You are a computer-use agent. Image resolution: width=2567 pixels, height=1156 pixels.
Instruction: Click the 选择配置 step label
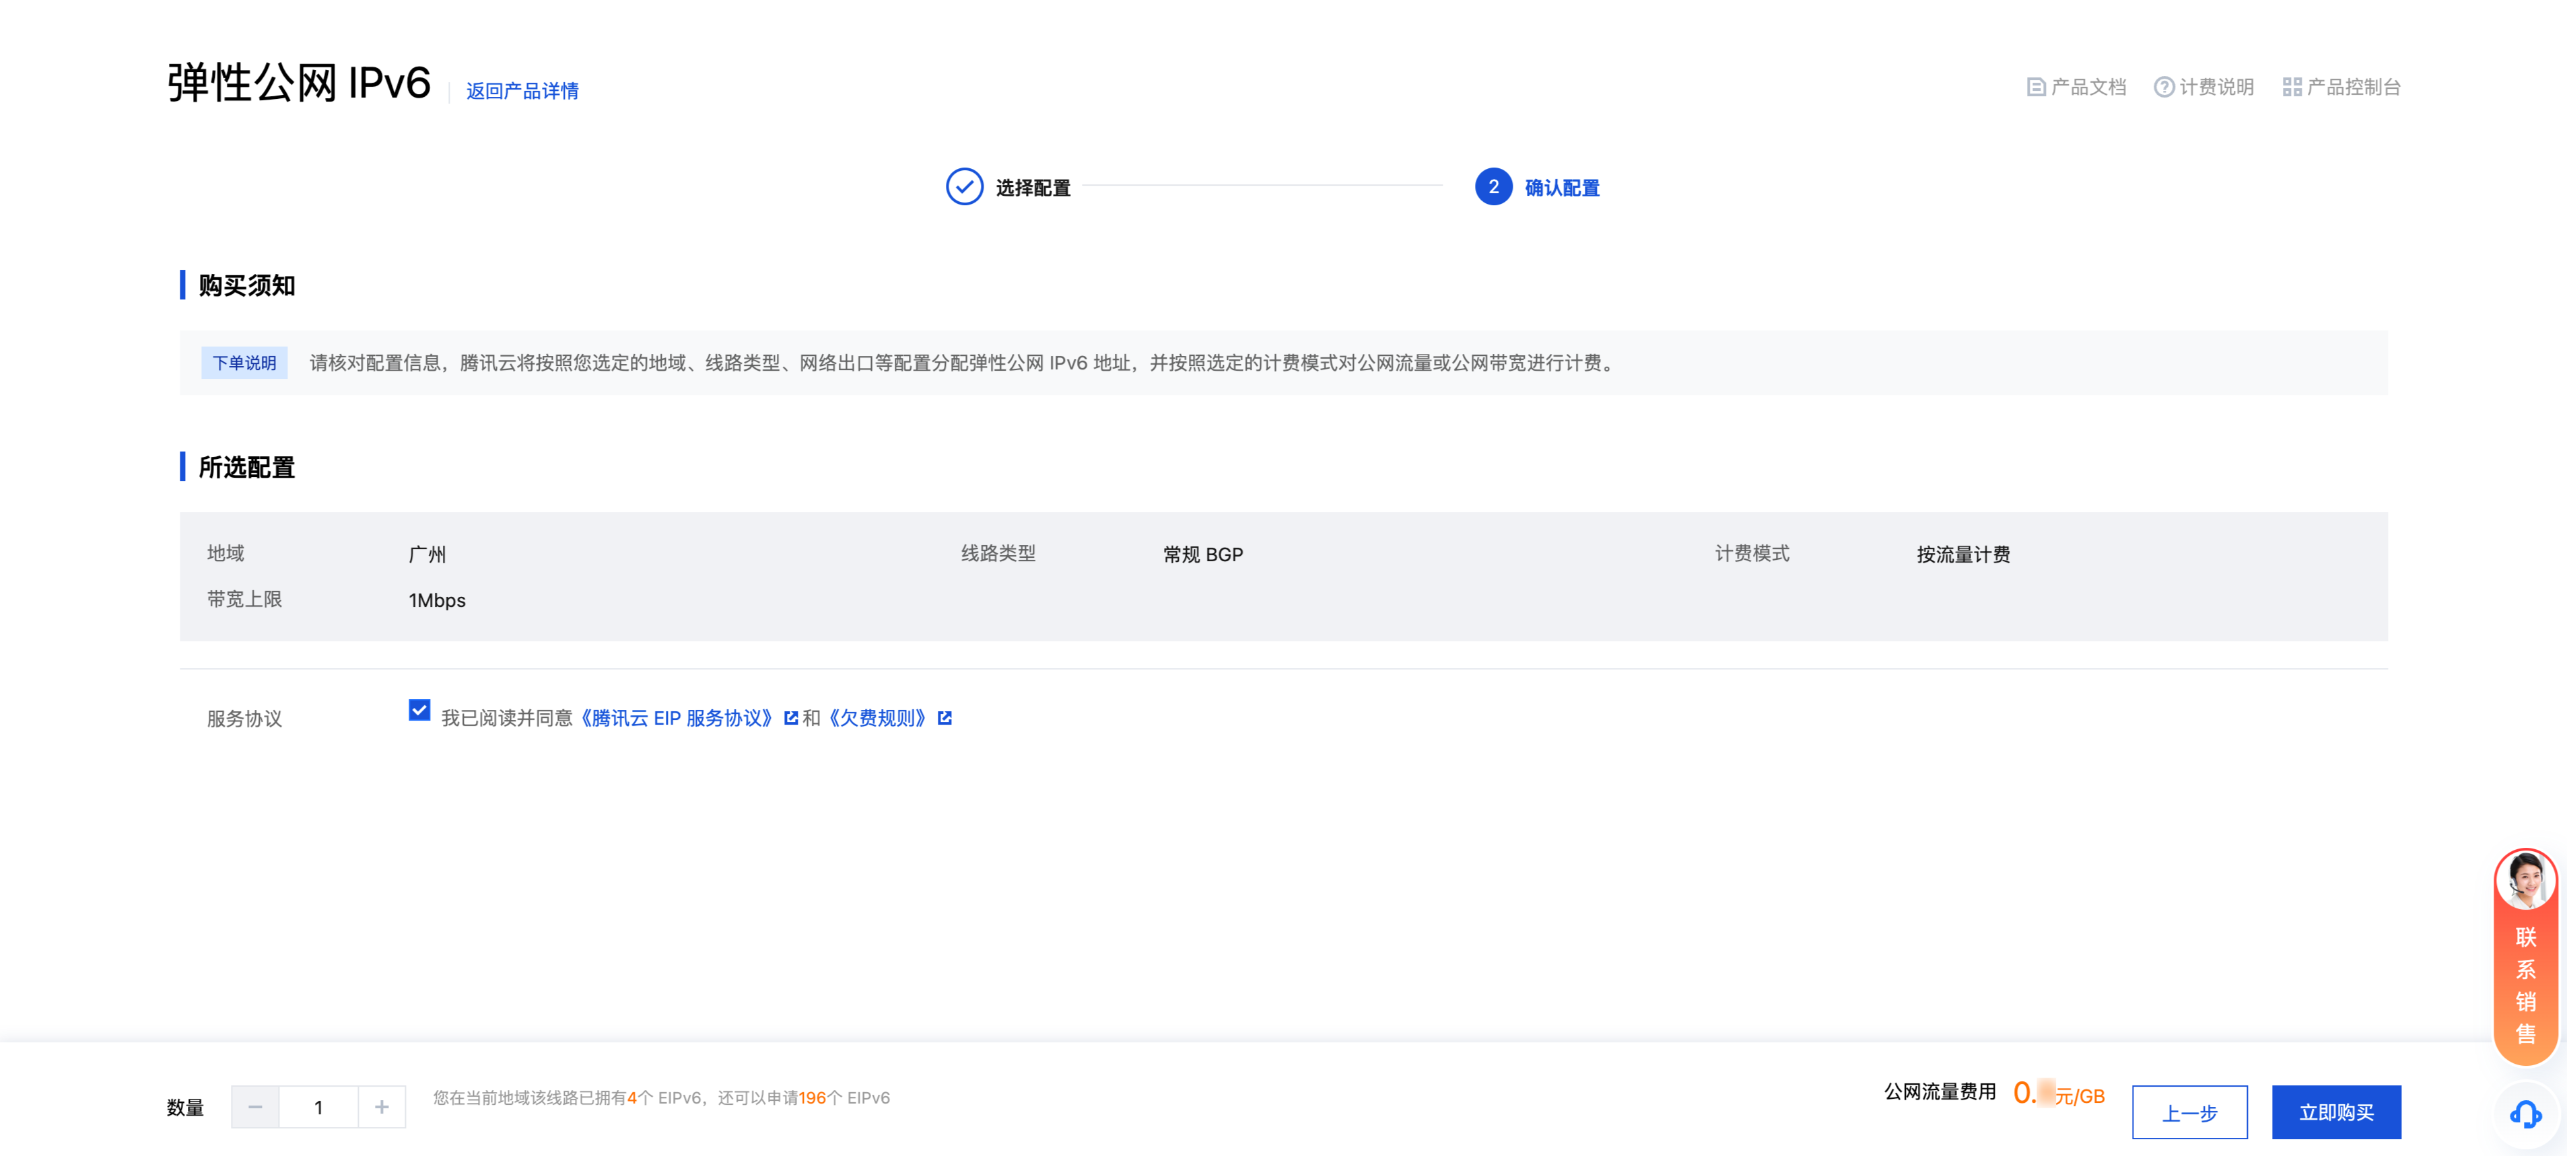tap(1032, 187)
